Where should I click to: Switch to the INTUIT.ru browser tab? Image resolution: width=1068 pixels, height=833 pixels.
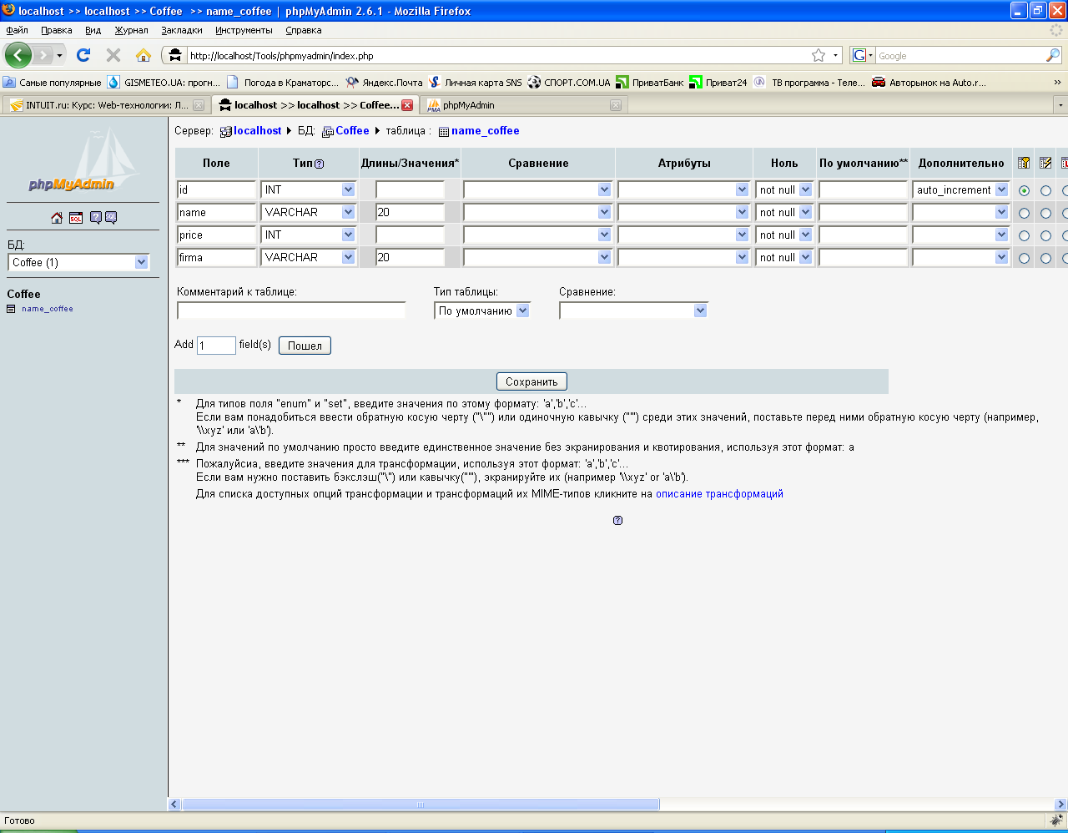pos(106,105)
